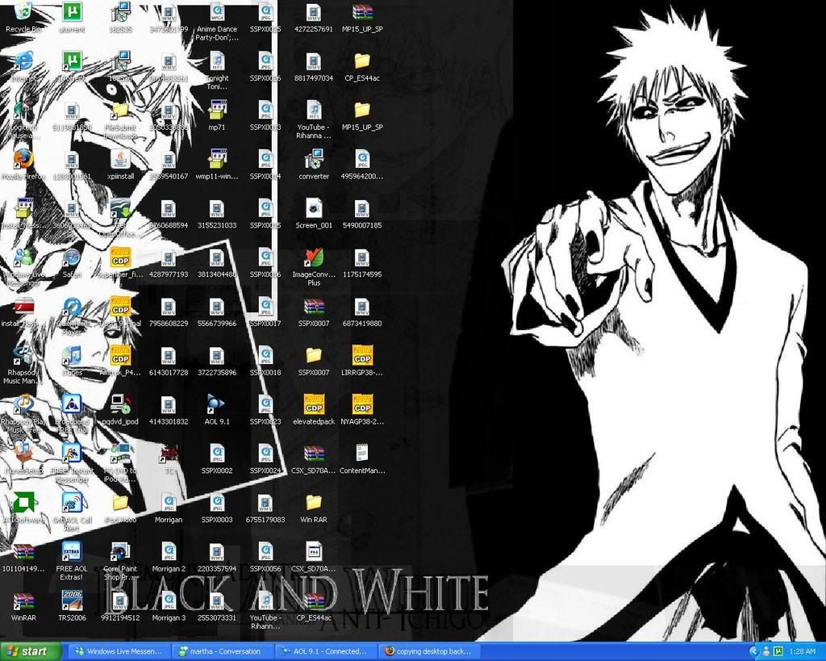This screenshot has width=826, height=661.
Task: Open the xpiinstall Java file icon
Action: point(121,164)
